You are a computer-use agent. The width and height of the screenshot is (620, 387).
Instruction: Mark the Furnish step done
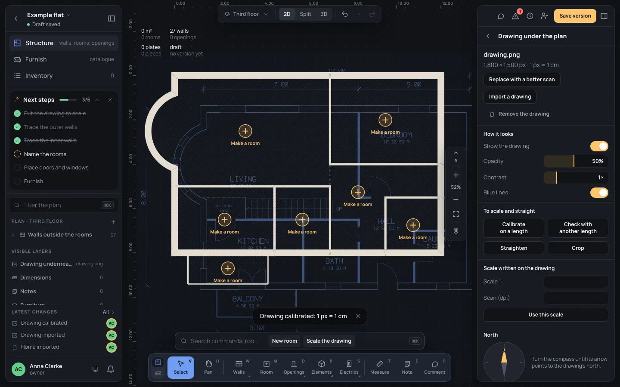click(x=17, y=181)
